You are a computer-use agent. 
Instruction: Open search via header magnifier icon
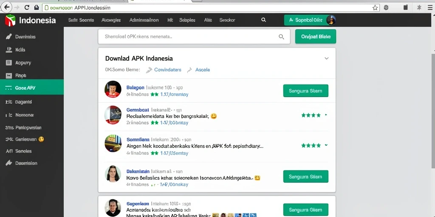click(263, 20)
